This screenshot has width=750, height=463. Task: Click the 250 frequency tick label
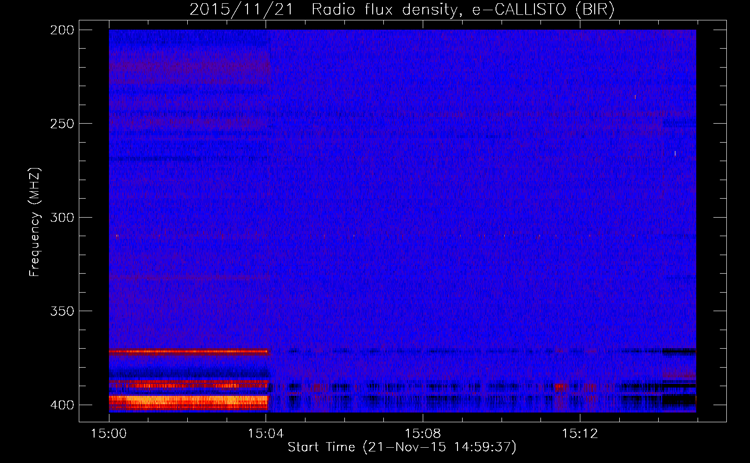(62, 124)
